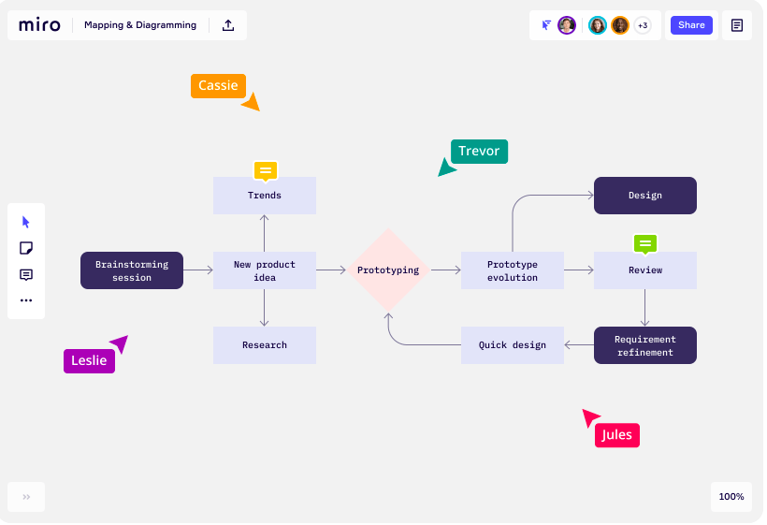Click the export upload icon

[x=229, y=25]
